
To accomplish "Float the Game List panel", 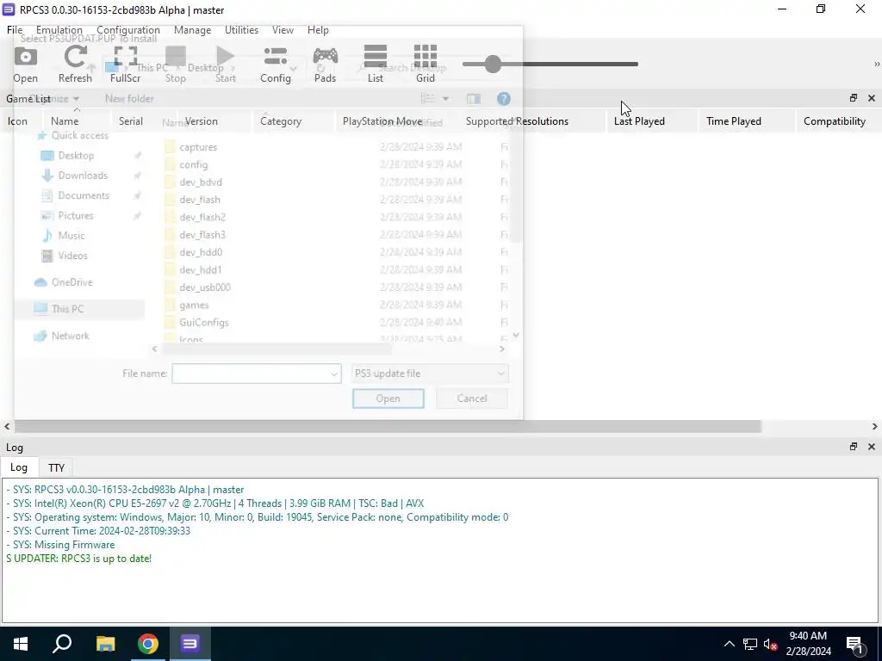I will [x=854, y=98].
